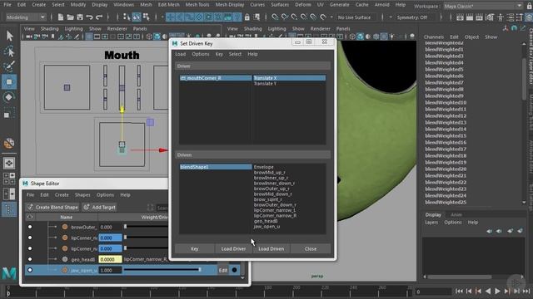This screenshot has height=299, width=533.
Task: Click Close button in Set Driven Key
Action: point(311,248)
